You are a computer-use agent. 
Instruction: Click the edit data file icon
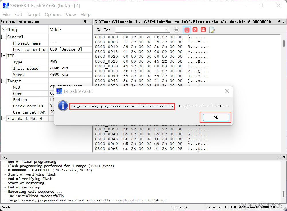(212, 30)
